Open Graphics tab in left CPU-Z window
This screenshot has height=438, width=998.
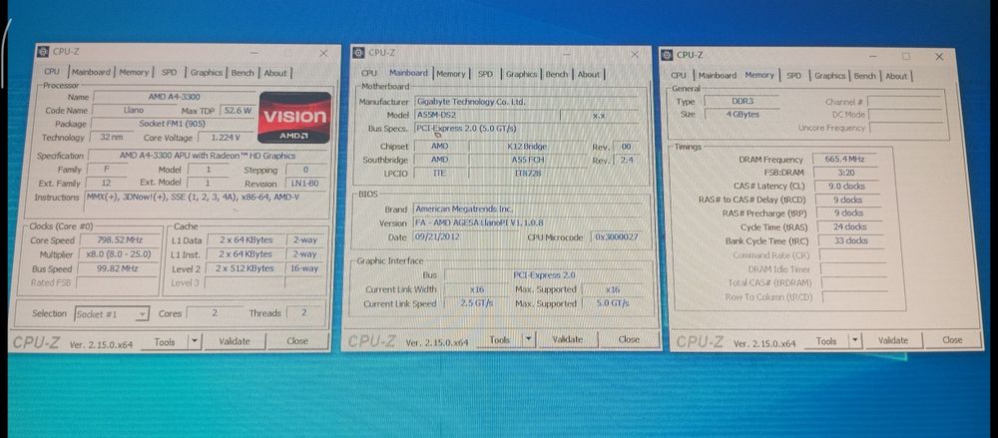[207, 73]
